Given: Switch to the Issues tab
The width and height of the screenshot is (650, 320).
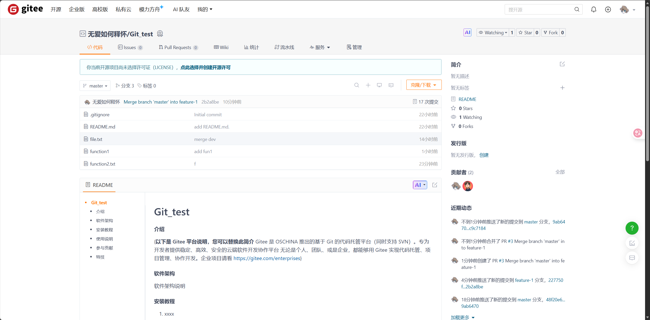Looking at the screenshot, I should click(130, 47).
